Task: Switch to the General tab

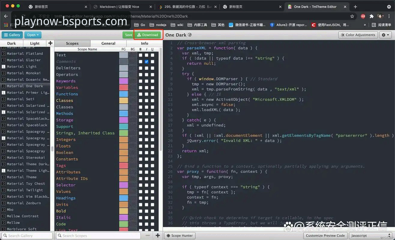Action: click(108, 43)
